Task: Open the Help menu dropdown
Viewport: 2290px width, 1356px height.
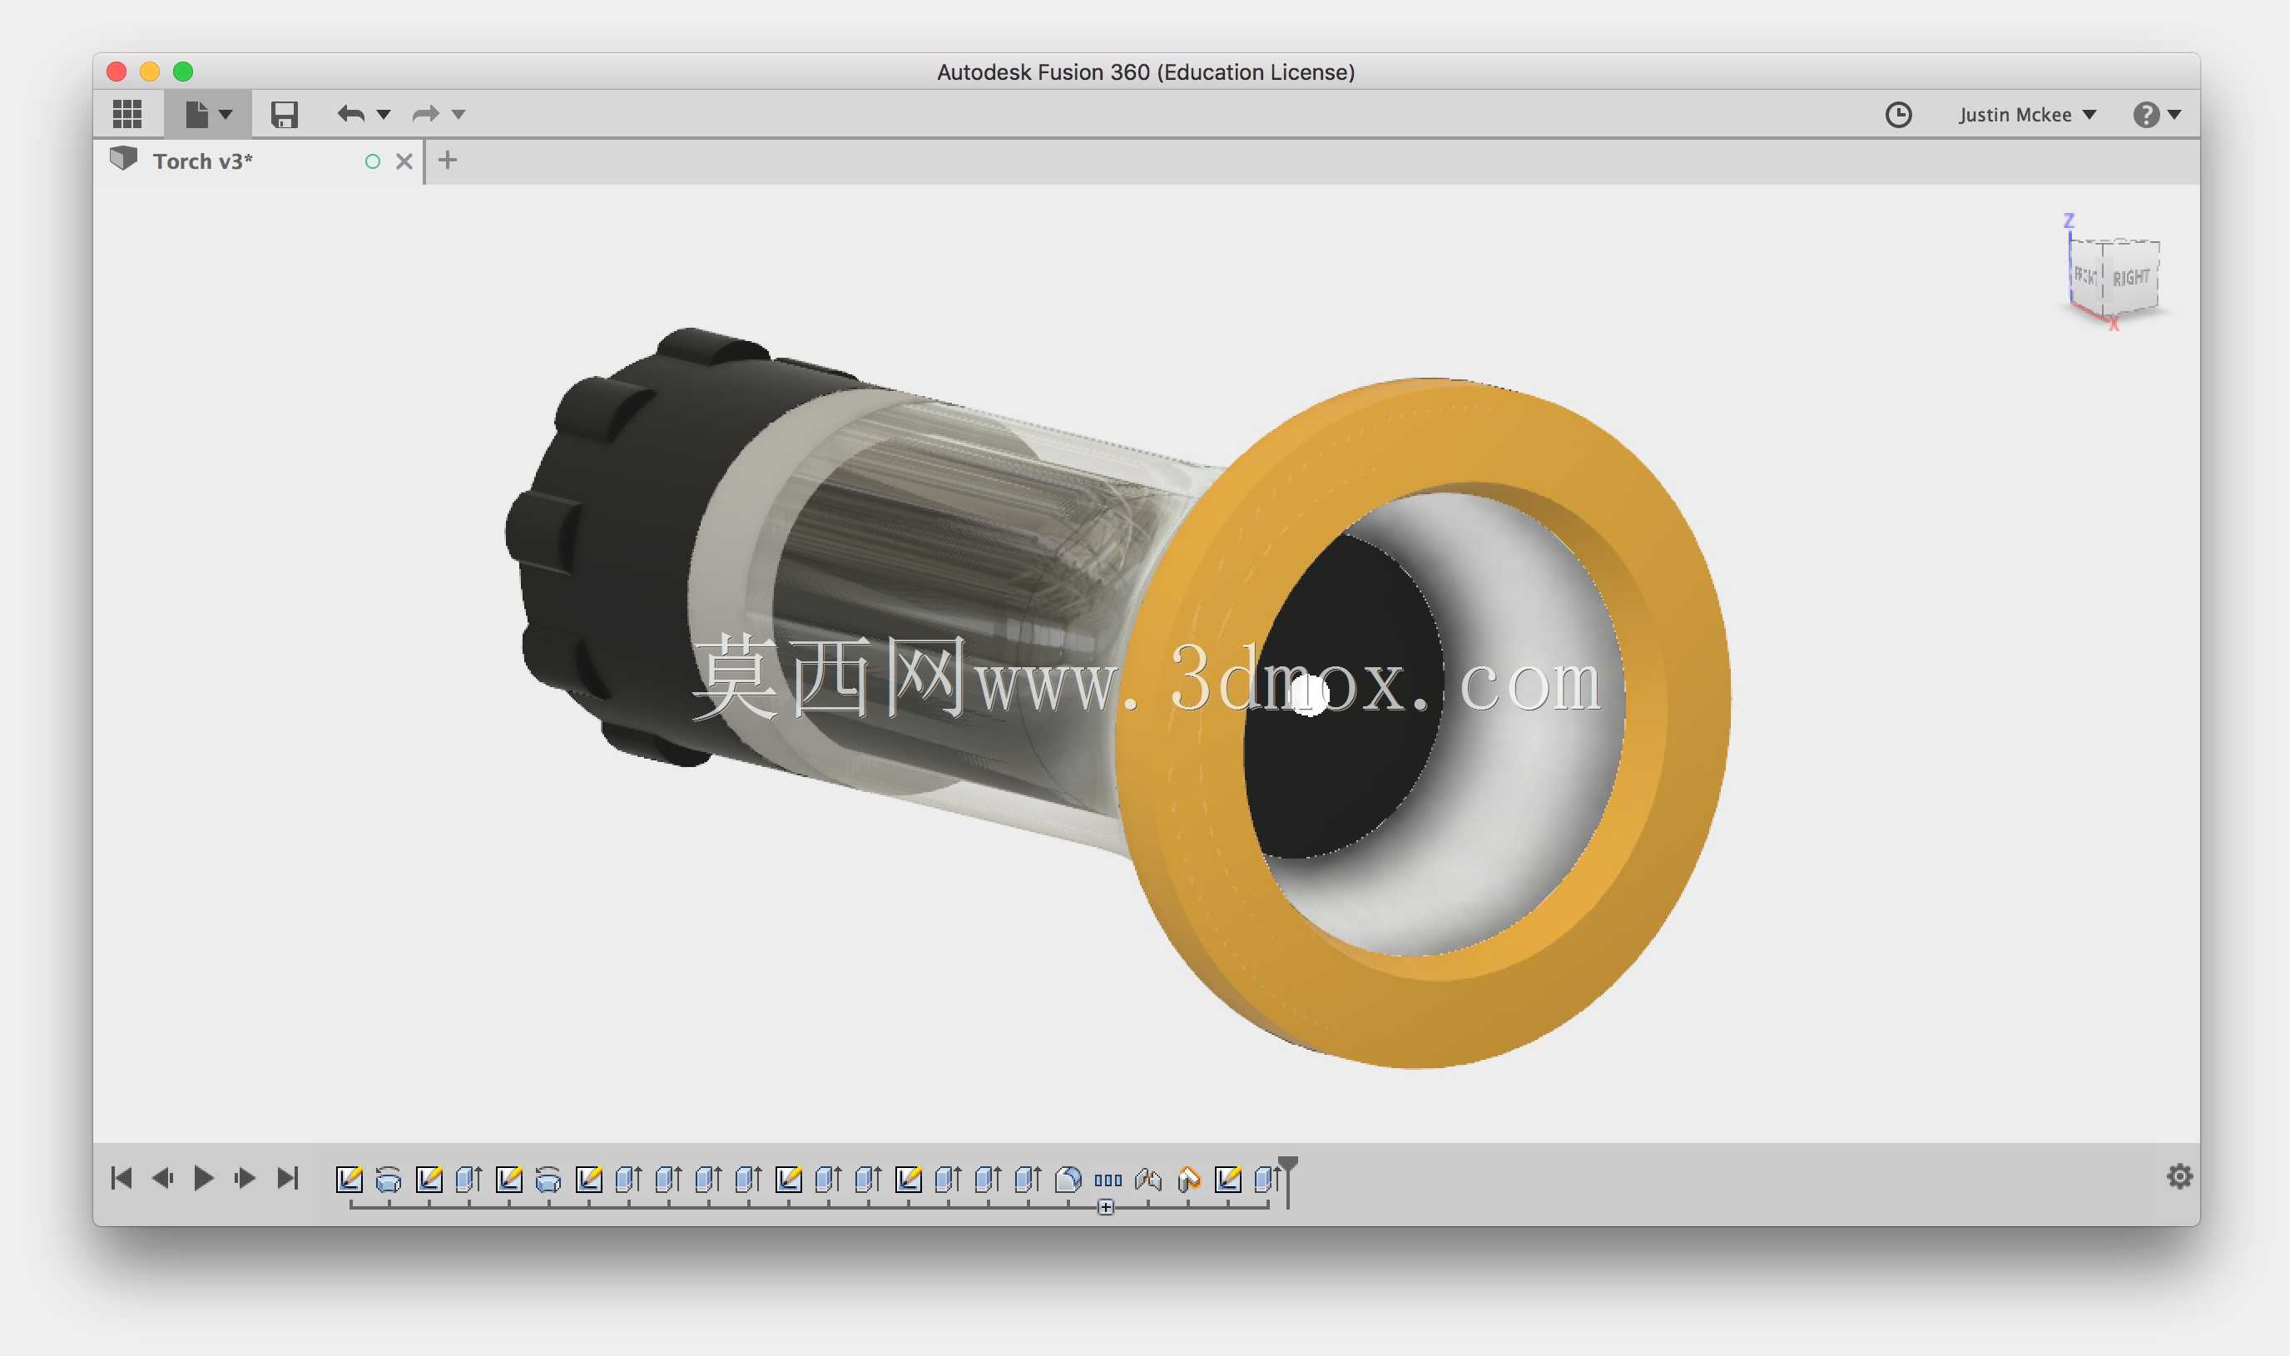Action: tap(2158, 115)
